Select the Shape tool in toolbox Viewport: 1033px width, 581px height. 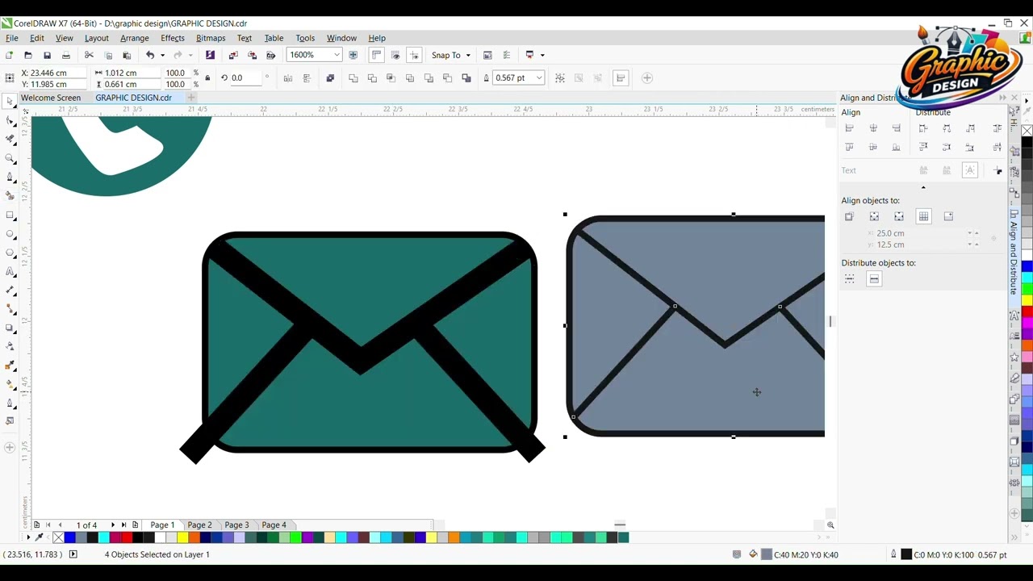[10, 120]
